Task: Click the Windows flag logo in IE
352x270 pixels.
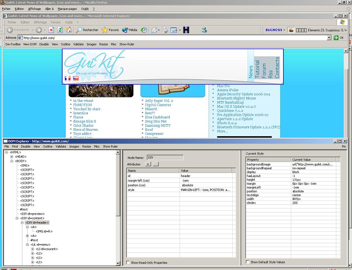Action: [x=342, y=22]
